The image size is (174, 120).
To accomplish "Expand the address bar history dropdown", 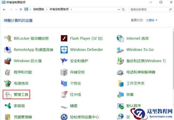I will 119,10.
